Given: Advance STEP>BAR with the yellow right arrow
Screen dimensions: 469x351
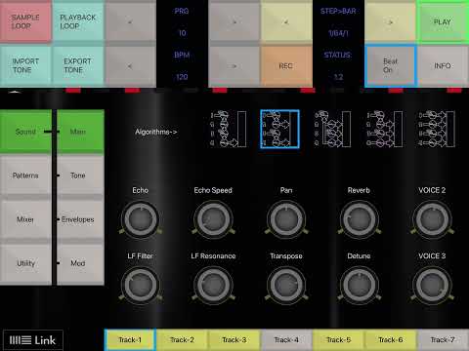Looking at the screenshot, I should tap(390, 21).
